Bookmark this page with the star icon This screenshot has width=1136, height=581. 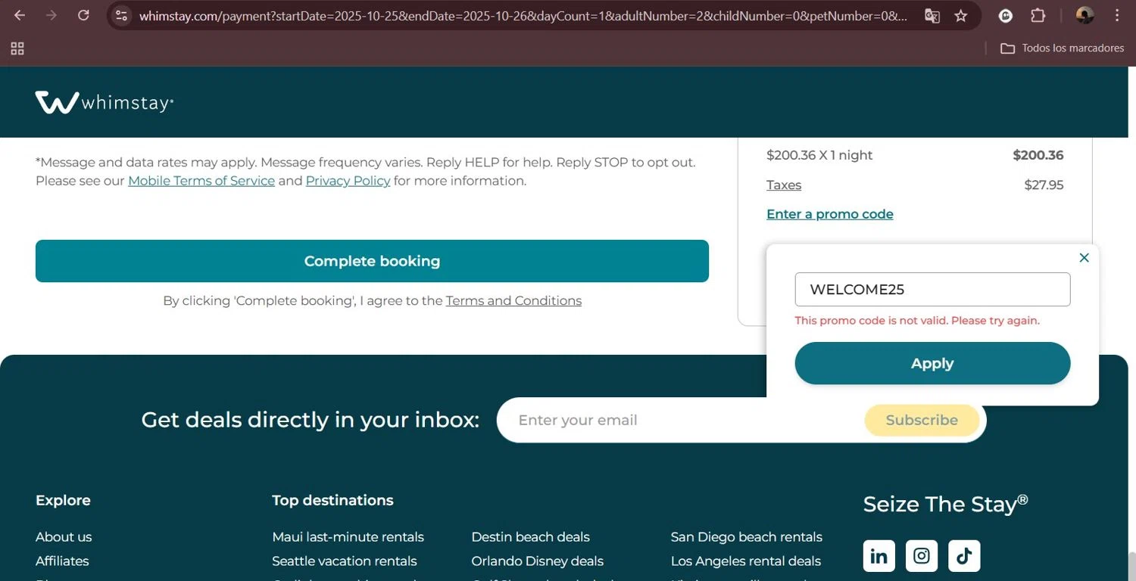961,15
